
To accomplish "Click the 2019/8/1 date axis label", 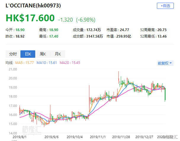I will click(20, 137).
